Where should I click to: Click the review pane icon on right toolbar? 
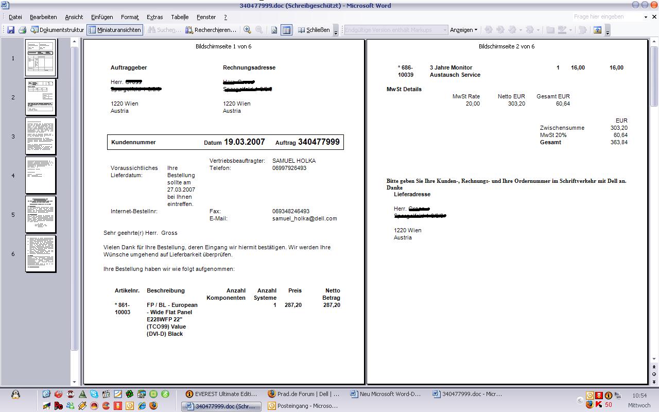click(597, 30)
